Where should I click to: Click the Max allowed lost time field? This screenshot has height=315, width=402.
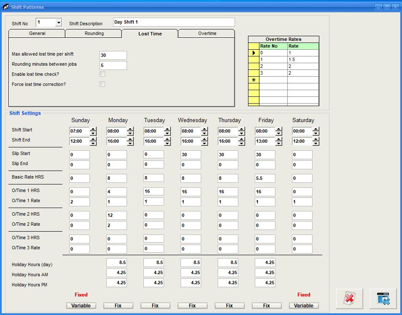click(x=113, y=55)
